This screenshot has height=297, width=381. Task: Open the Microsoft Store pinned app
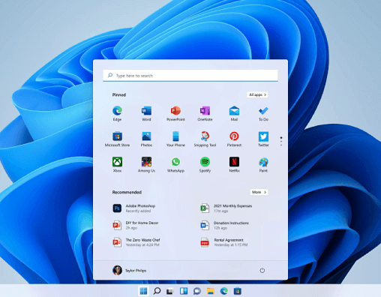click(x=117, y=139)
